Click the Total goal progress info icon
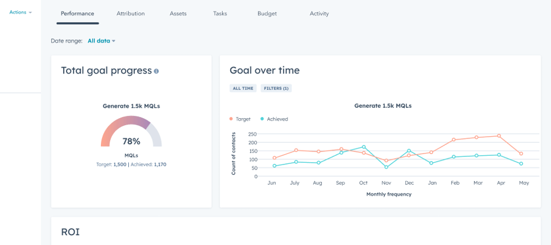The height and width of the screenshot is (245, 551). 157,71
